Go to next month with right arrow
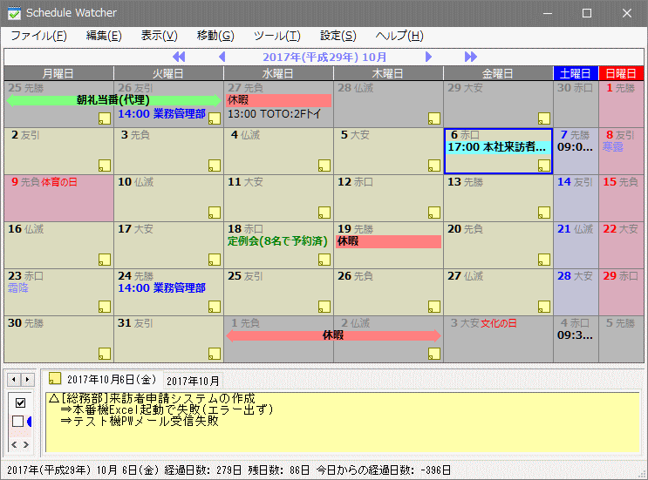This screenshot has height=480, width=648. (x=428, y=57)
